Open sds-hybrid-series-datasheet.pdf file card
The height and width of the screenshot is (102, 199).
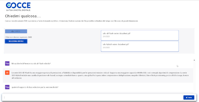click(140, 46)
